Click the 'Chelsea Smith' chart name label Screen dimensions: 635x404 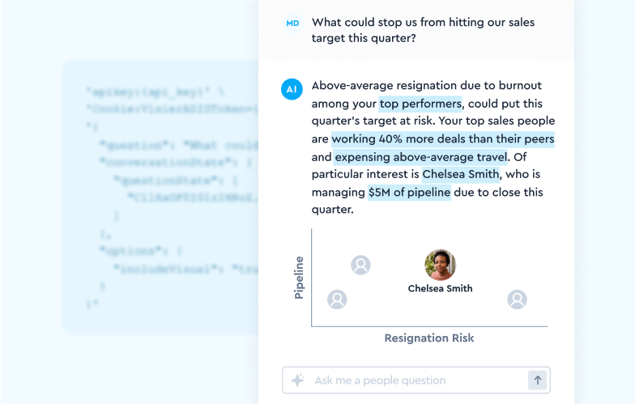440,289
